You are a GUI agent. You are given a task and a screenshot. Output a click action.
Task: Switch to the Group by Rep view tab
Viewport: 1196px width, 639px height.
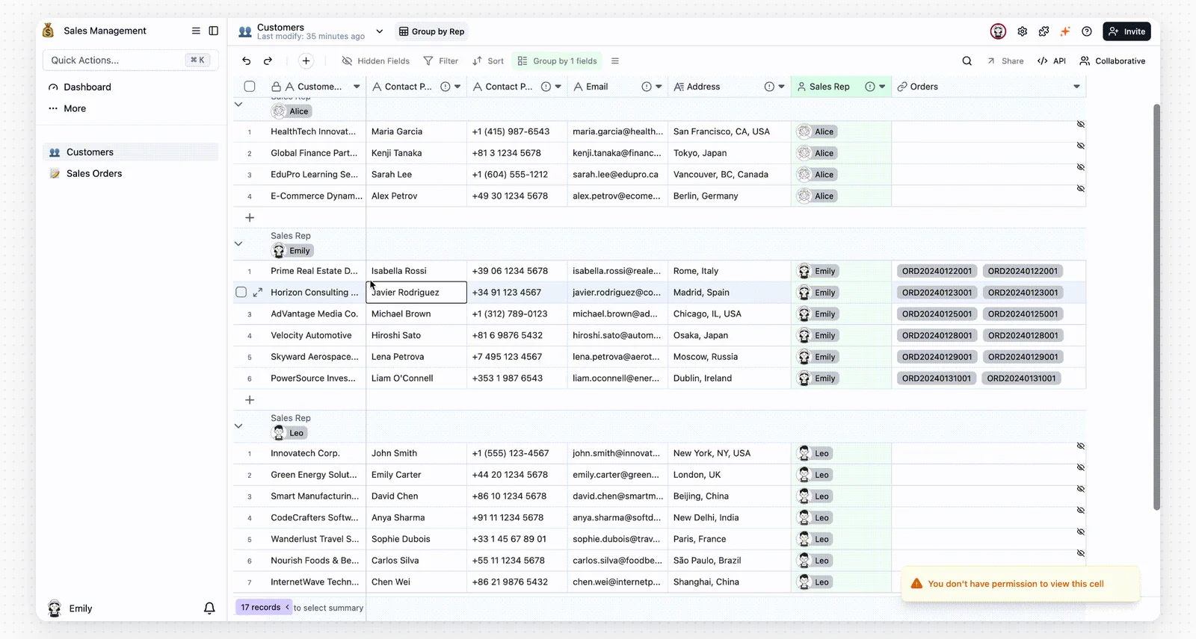coord(432,31)
